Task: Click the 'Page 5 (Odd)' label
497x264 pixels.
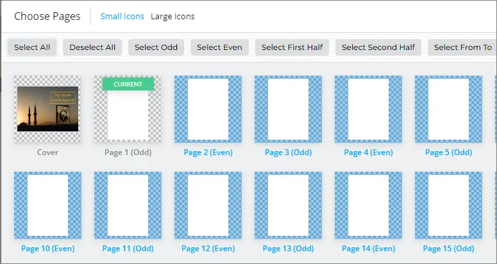Action: pyautogui.click(x=449, y=153)
